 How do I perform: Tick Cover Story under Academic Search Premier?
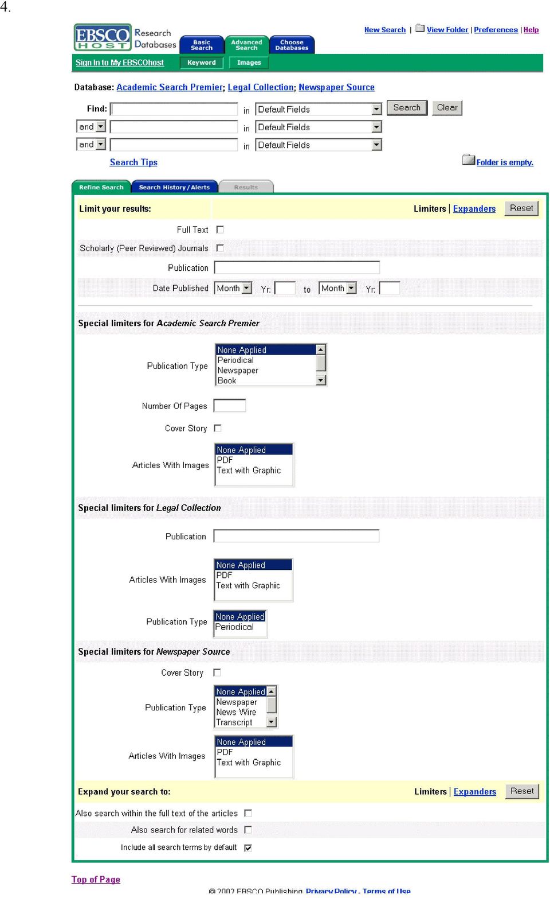(218, 428)
